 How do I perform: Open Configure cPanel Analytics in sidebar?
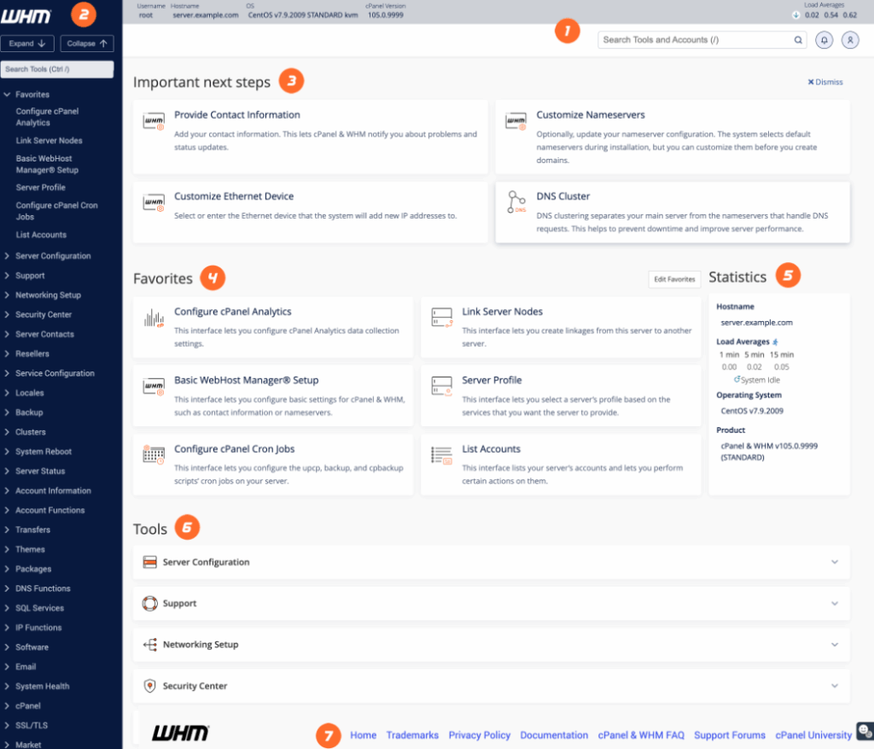click(48, 116)
